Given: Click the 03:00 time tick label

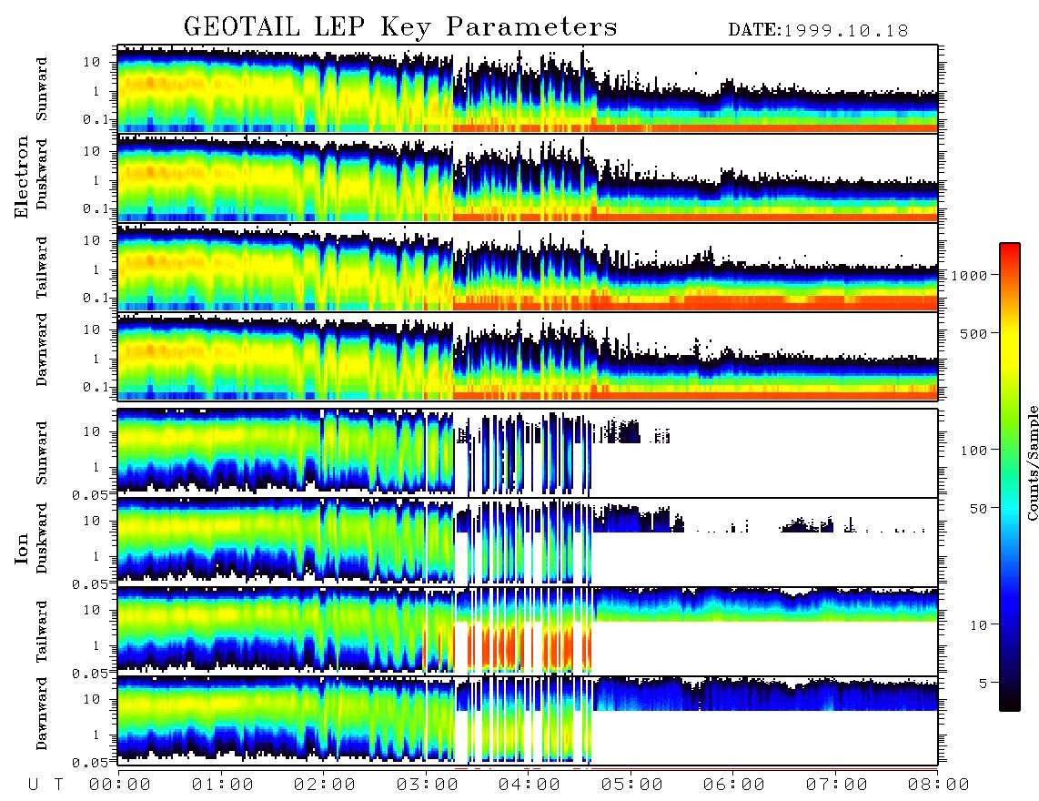Looking at the screenshot, I should (428, 786).
